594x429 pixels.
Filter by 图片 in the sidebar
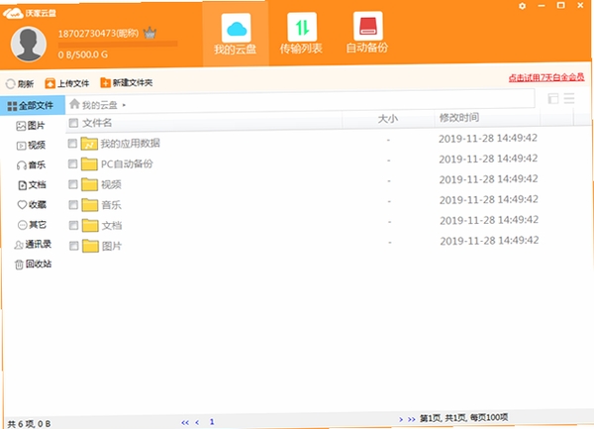[31, 126]
